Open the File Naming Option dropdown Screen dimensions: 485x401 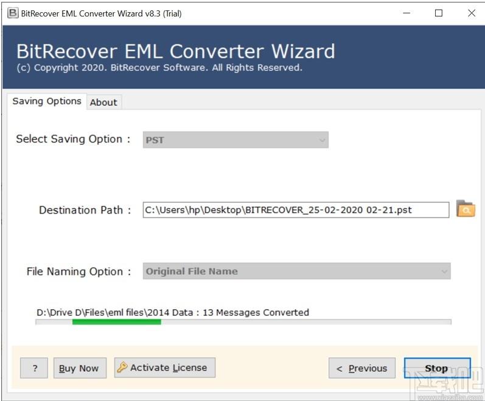pyautogui.click(x=296, y=271)
